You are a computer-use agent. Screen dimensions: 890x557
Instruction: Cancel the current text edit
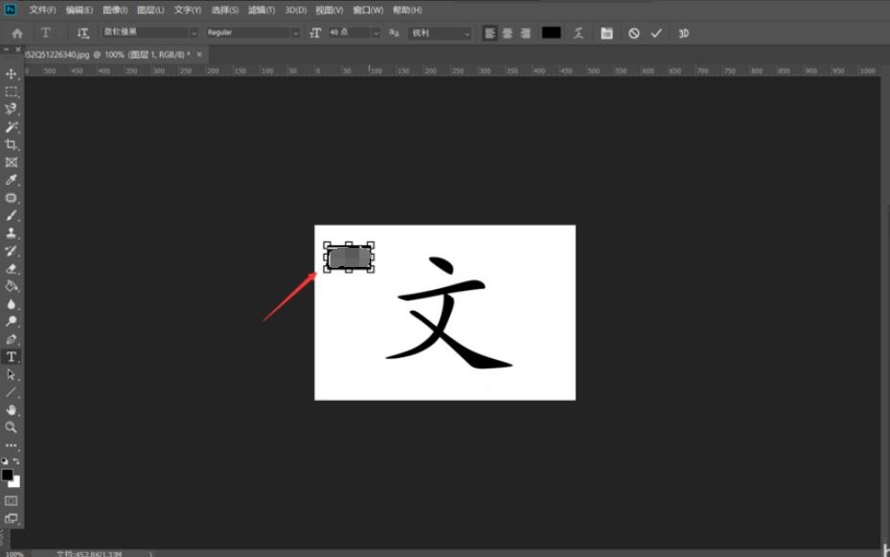pos(633,33)
